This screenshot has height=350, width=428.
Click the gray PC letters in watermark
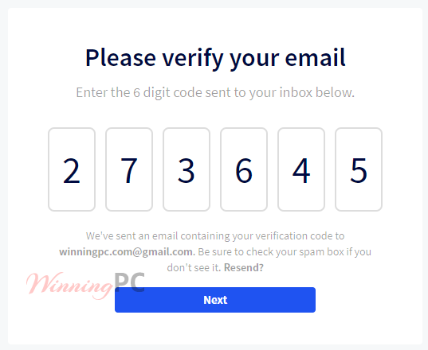click(x=129, y=282)
